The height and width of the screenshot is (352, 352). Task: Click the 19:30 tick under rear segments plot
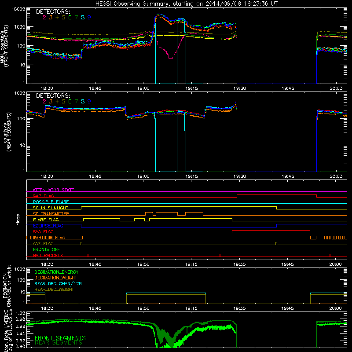coord(239,176)
